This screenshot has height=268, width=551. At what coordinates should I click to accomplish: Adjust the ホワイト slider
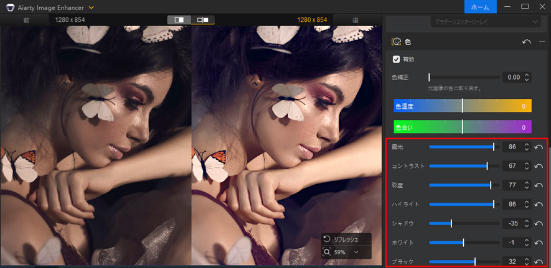(x=464, y=243)
